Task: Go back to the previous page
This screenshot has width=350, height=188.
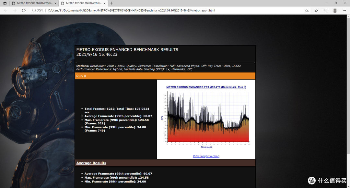Action: pos(6,10)
